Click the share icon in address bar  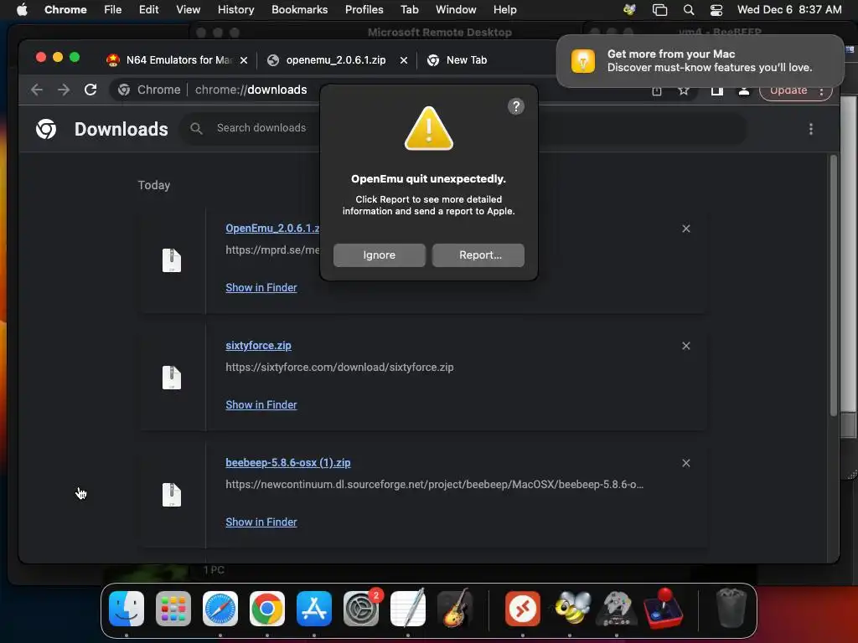point(657,90)
